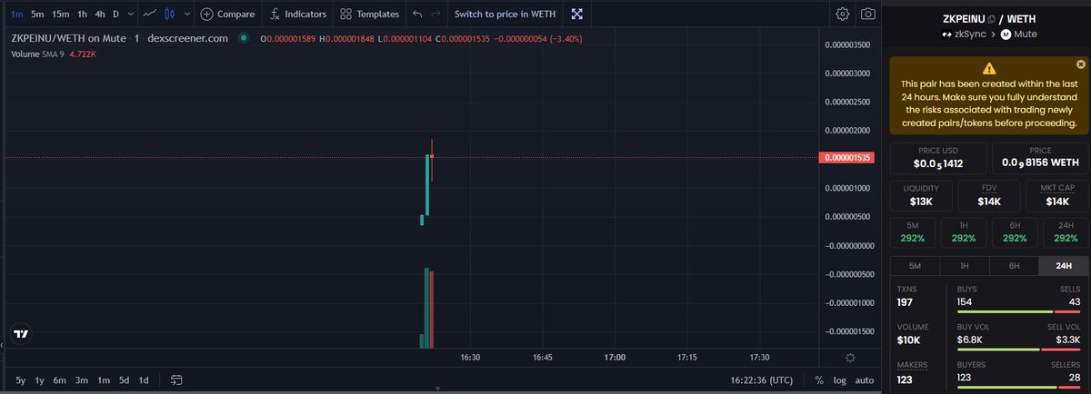The height and width of the screenshot is (394, 1091).
Task: Select the 15m timeframe interval
Action: [x=60, y=15]
